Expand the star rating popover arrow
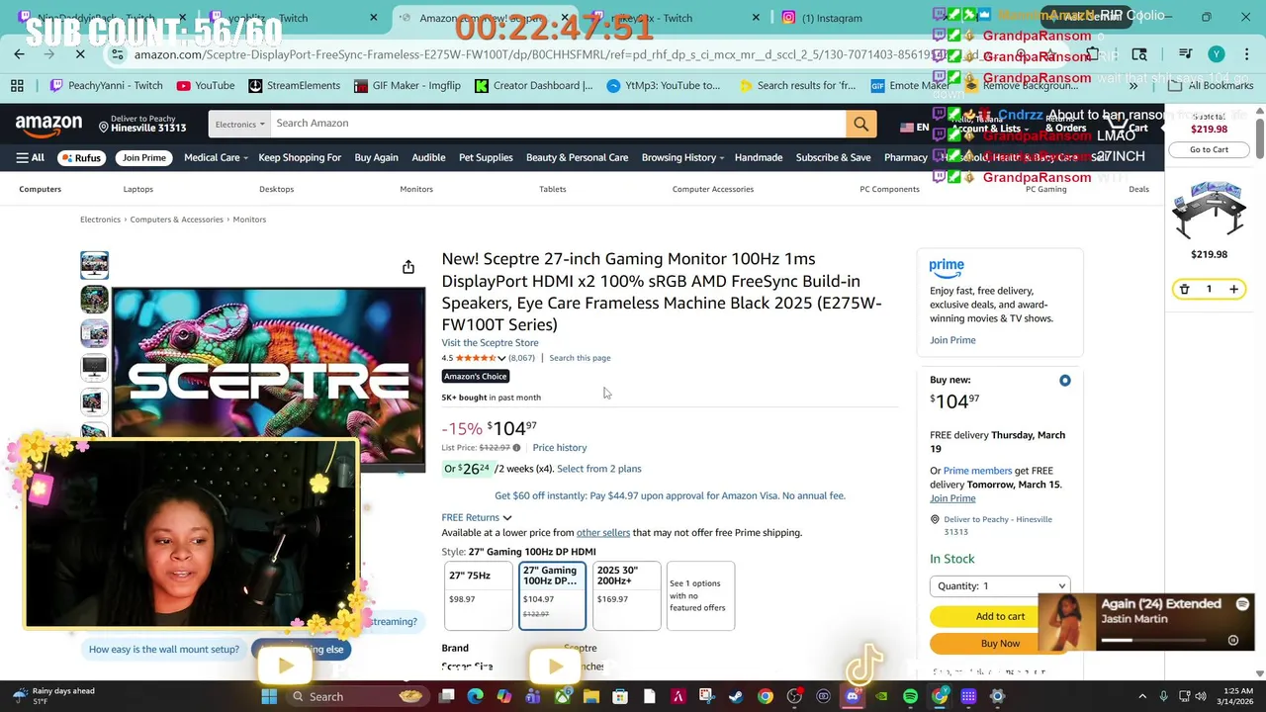 pyautogui.click(x=501, y=358)
